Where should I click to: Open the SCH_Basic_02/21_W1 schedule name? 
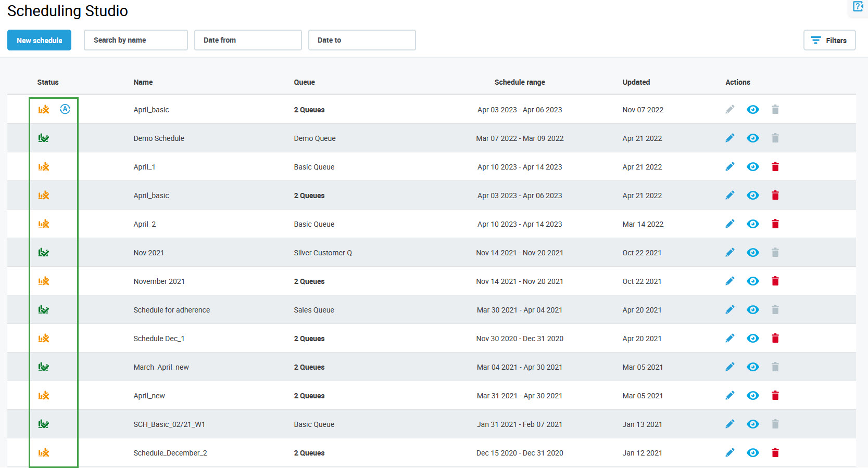[x=169, y=424]
